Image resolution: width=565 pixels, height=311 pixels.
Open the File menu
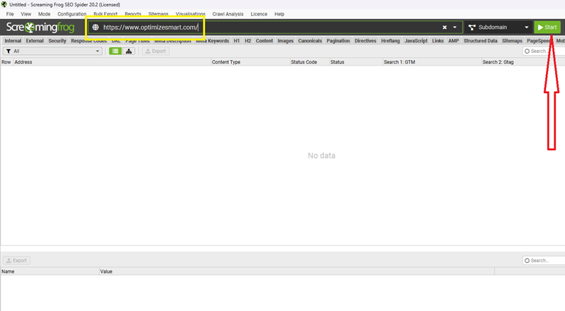(10, 14)
